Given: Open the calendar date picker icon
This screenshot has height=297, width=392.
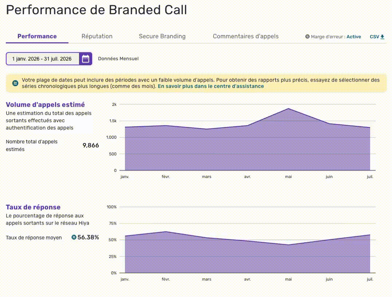Looking at the screenshot, I should click(86, 59).
